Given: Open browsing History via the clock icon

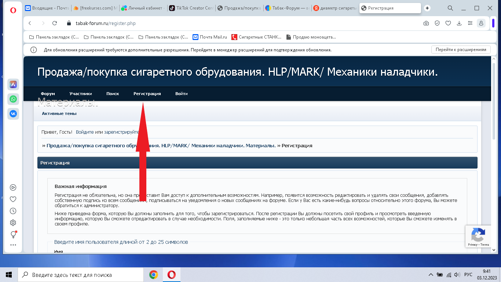Looking at the screenshot, I should (x=13, y=210).
